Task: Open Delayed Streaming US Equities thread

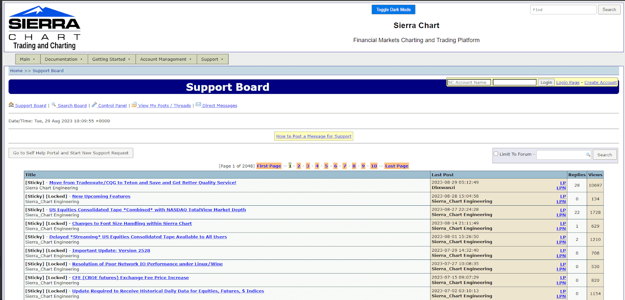Action: 138,236
